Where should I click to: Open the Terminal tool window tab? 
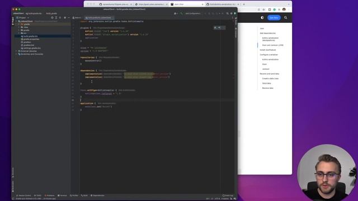(x=62, y=195)
